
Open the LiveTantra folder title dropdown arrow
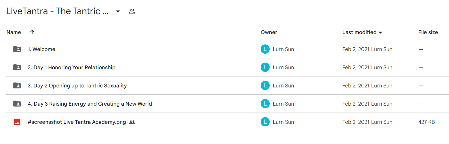click(x=118, y=12)
